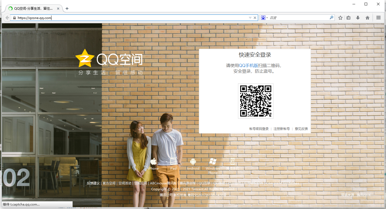
Task: Click the 帐号密码登录 login link
Action: 258,129
